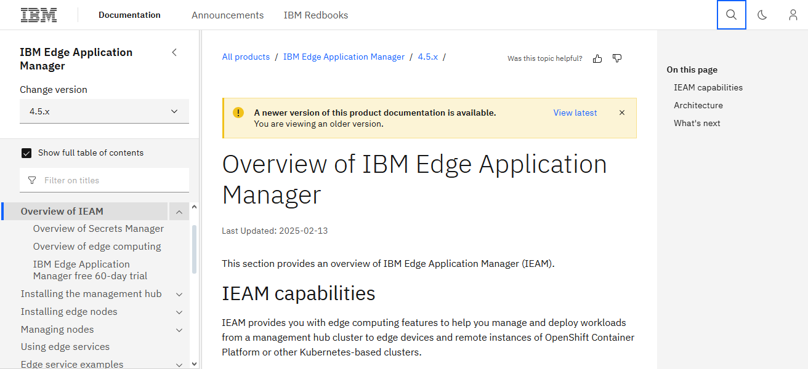
Task: Open the IBM Redbooks menu
Action: pyautogui.click(x=316, y=15)
